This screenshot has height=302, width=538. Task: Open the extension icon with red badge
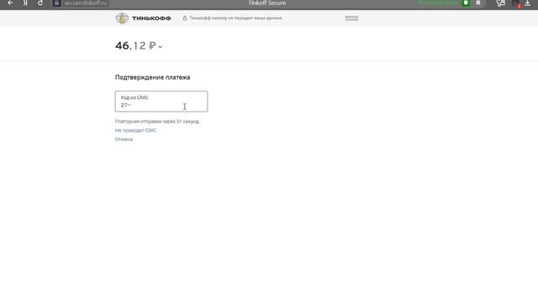[x=516, y=3]
